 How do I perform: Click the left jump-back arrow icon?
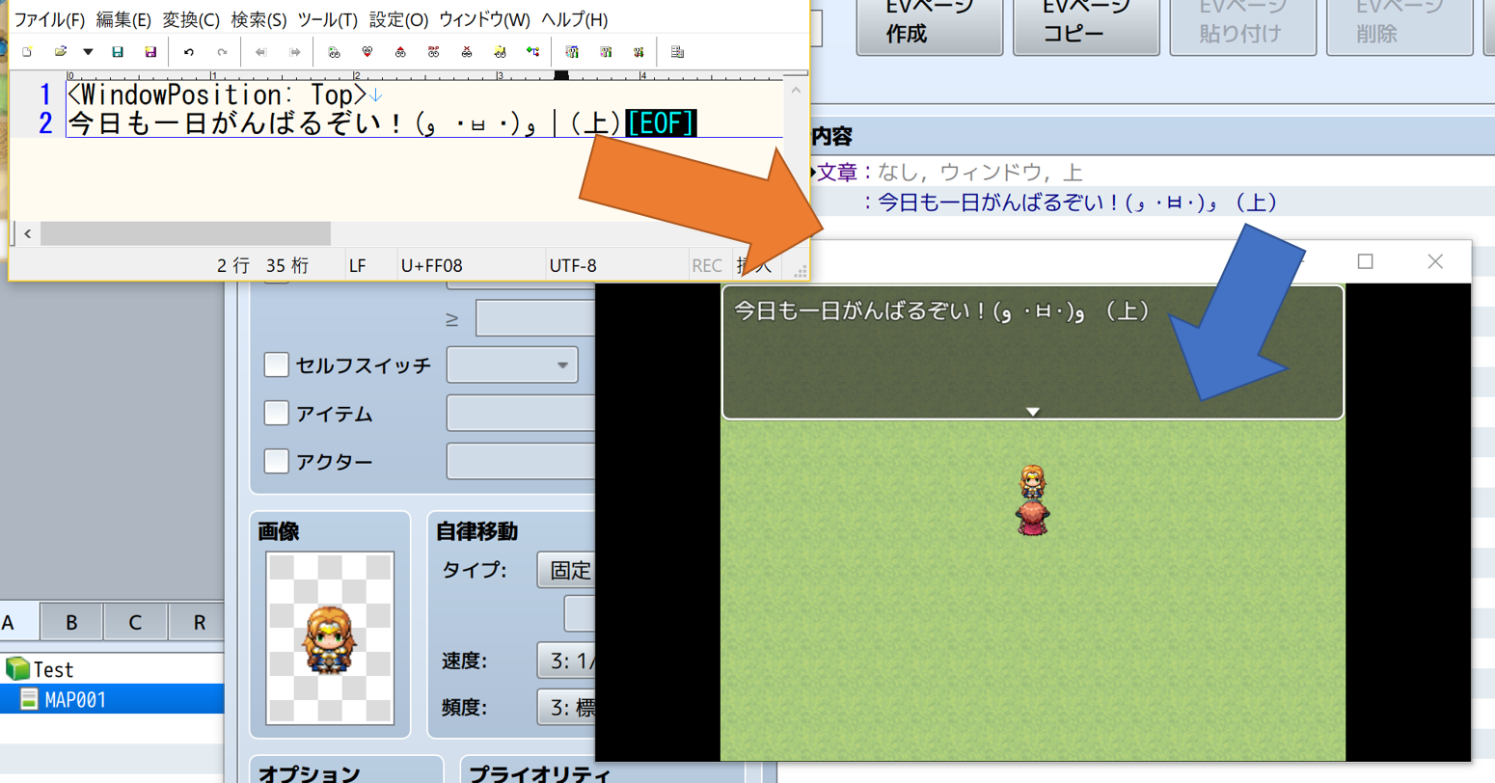(x=260, y=52)
